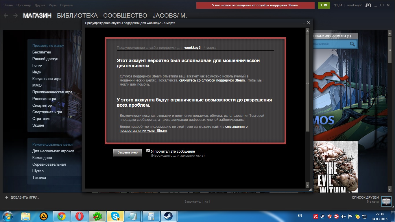
Task: Open Google Chrome from the taskbar
Action: click(x=61, y=216)
